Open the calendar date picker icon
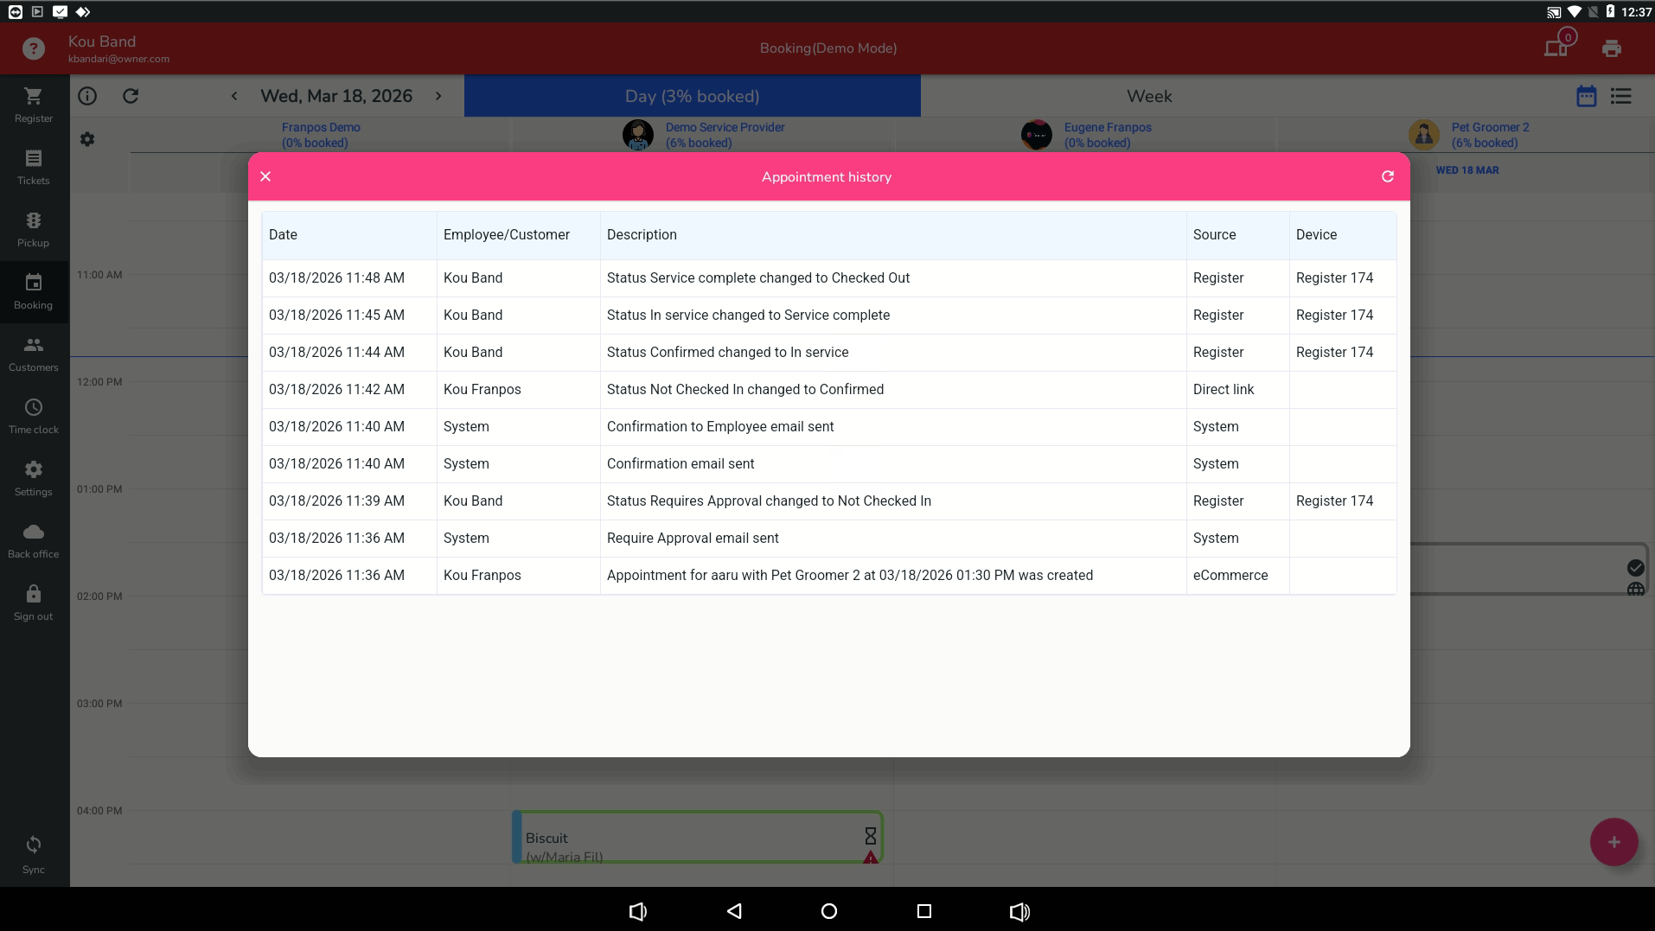The image size is (1655, 931). 1586,96
